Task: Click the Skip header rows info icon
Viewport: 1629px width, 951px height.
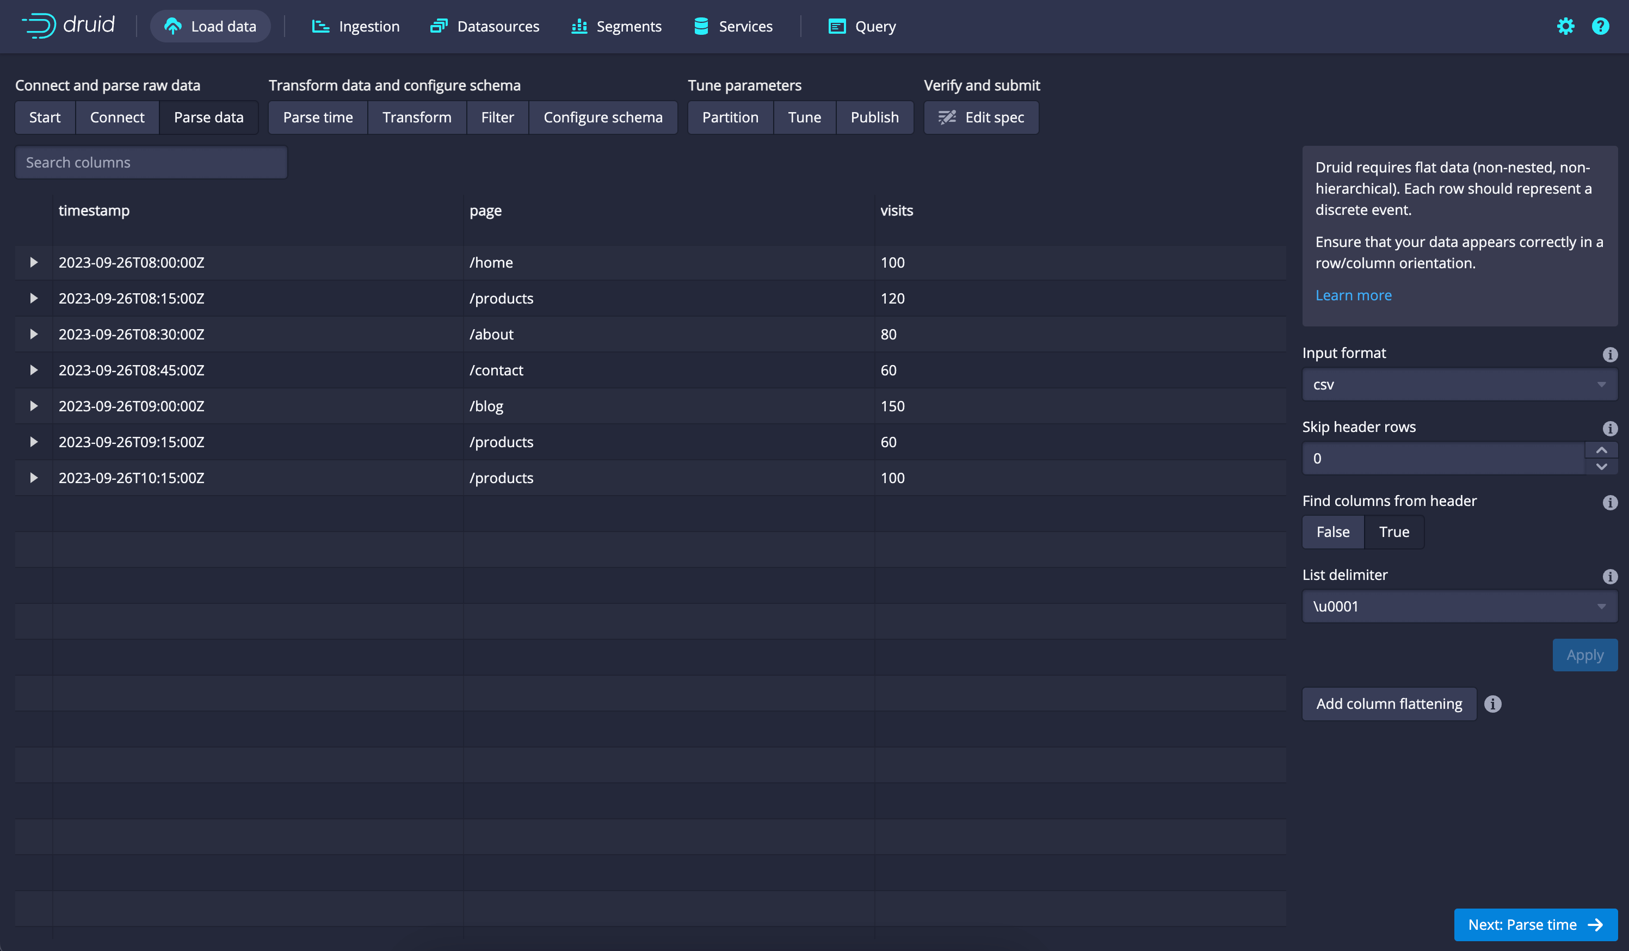Action: point(1609,428)
